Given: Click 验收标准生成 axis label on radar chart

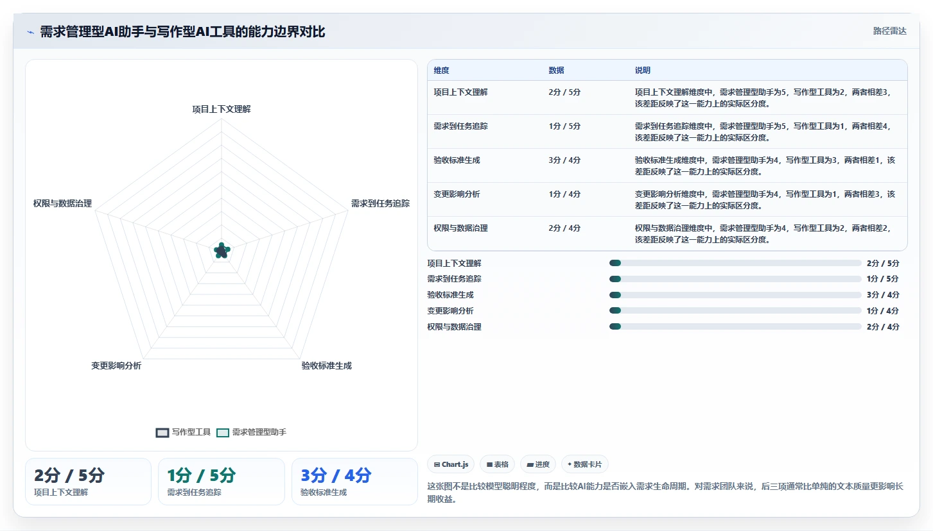Looking at the screenshot, I should [x=327, y=366].
